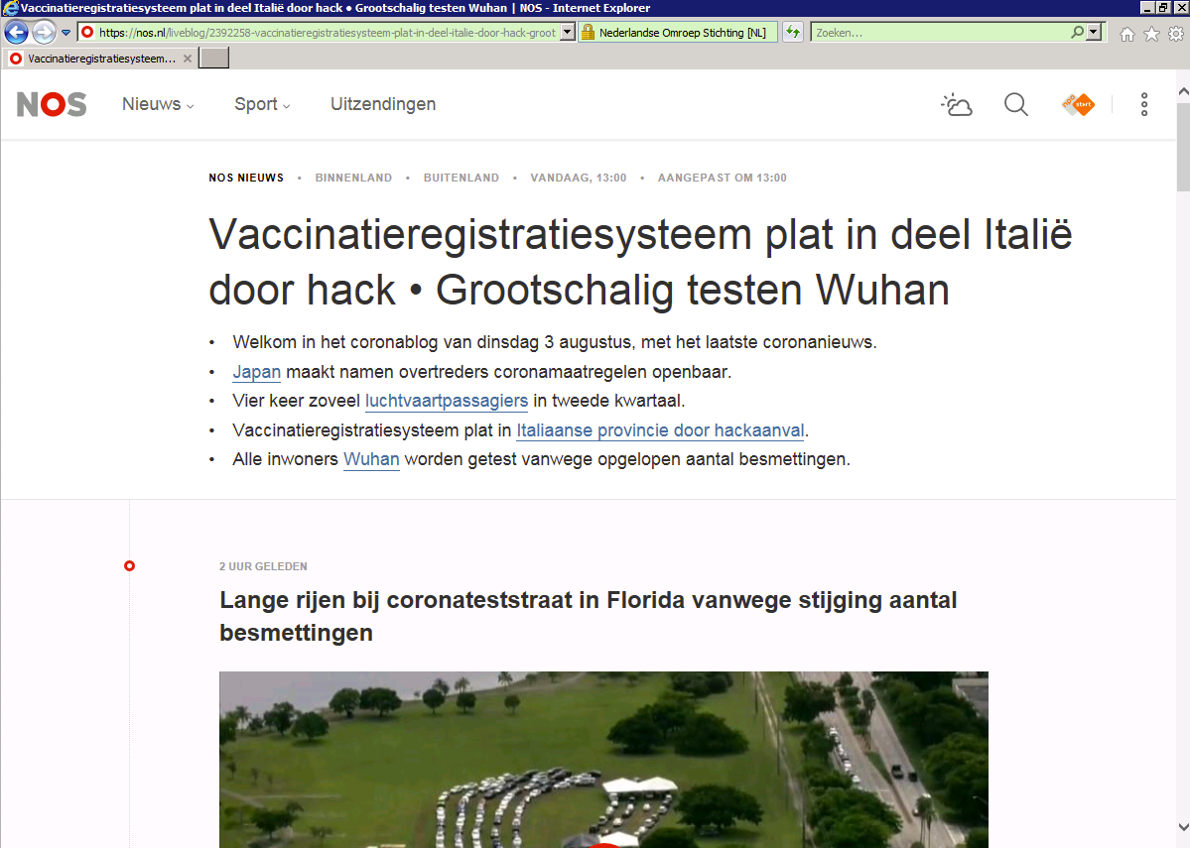Open the Italiaanse provincie door hackaanval link
This screenshot has height=848, width=1190.
[660, 430]
